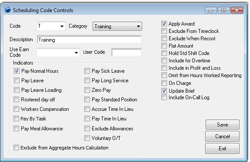Screen dimensions: 250x162
Task: Tick Include On-Call Log
Action: click(x=164, y=97)
